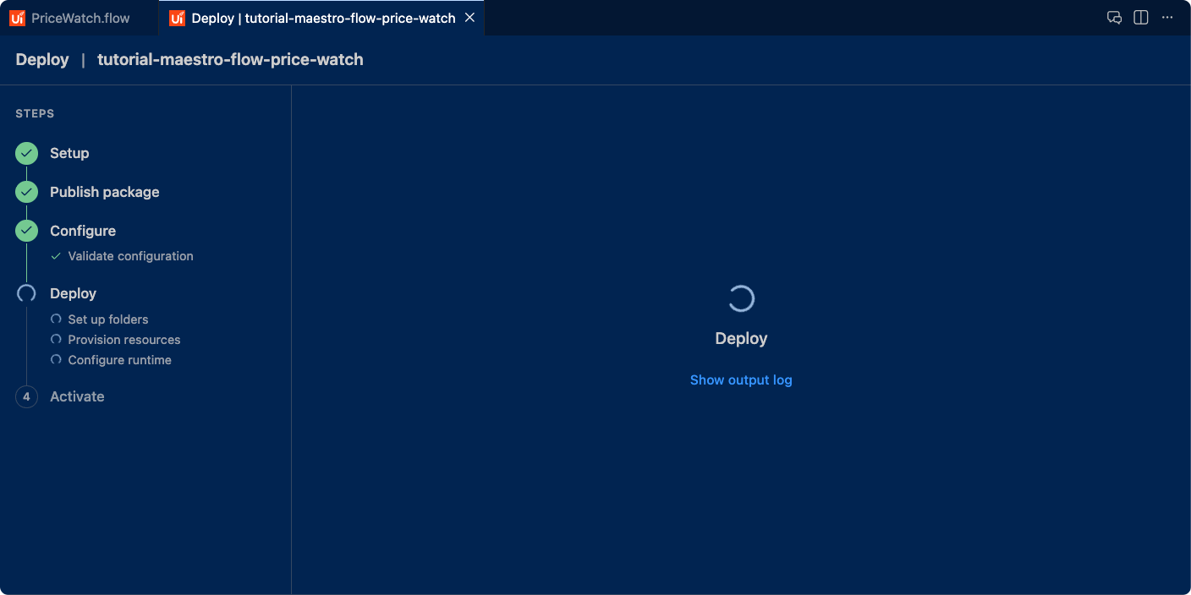Click the Configure runtime spinner icon

(56, 360)
